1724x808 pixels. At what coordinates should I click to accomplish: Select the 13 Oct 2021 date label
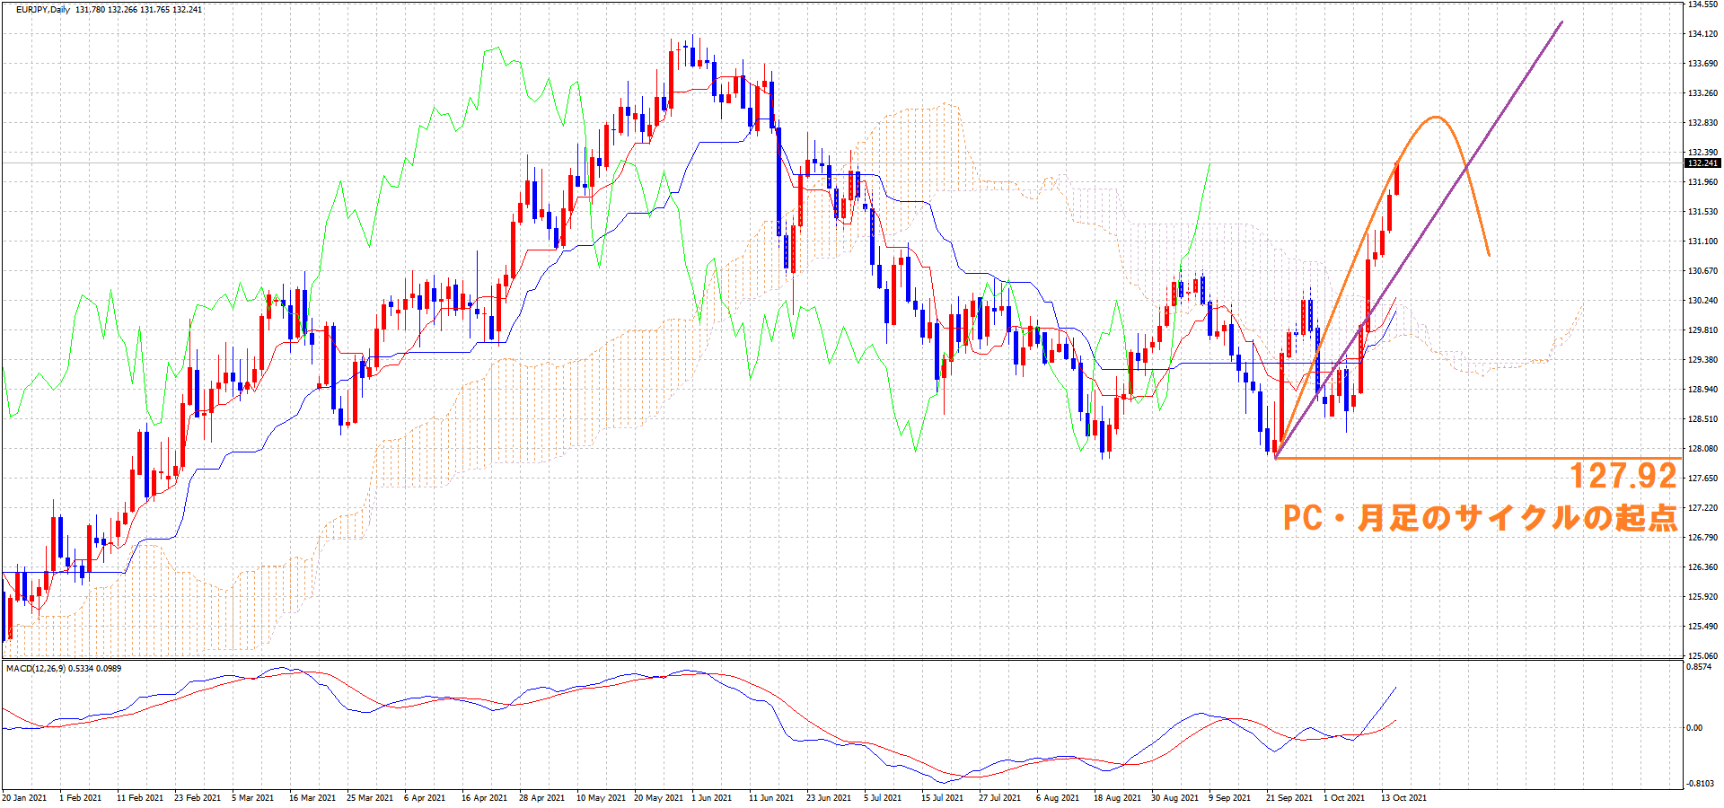[1403, 797]
